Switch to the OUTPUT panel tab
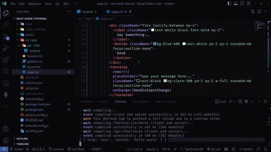The image size is (271, 152). pos(103,102)
